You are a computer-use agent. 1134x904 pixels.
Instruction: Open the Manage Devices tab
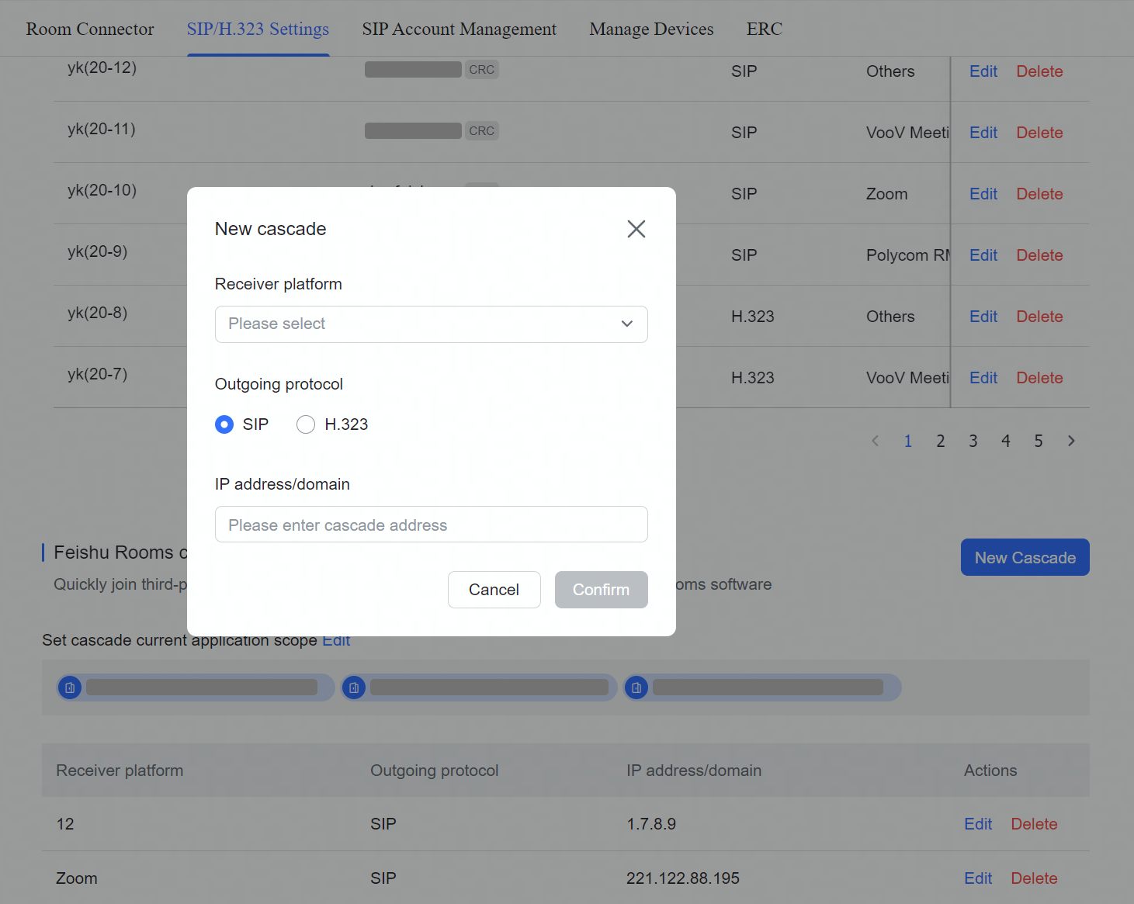tap(652, 29)
